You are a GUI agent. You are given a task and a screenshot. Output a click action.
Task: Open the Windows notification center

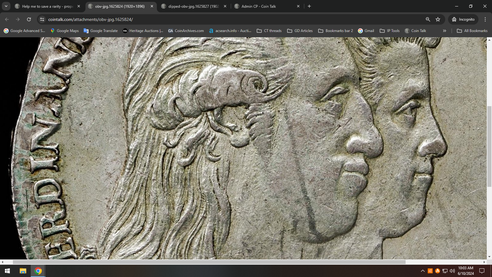tap(482, 271)
